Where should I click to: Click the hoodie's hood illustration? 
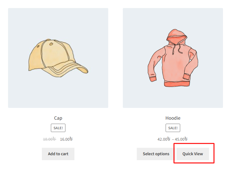[176, 36]
